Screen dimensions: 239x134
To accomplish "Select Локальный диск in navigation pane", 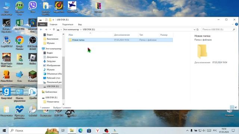I will pyautogui.click(x=54, y=82).
